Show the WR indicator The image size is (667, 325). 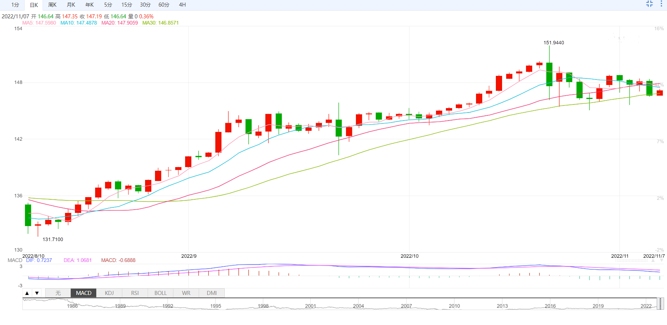click(186, 293)
